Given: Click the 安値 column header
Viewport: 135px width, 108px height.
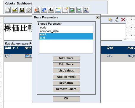Looking at the screenshot, I should [x=110, y=48].
